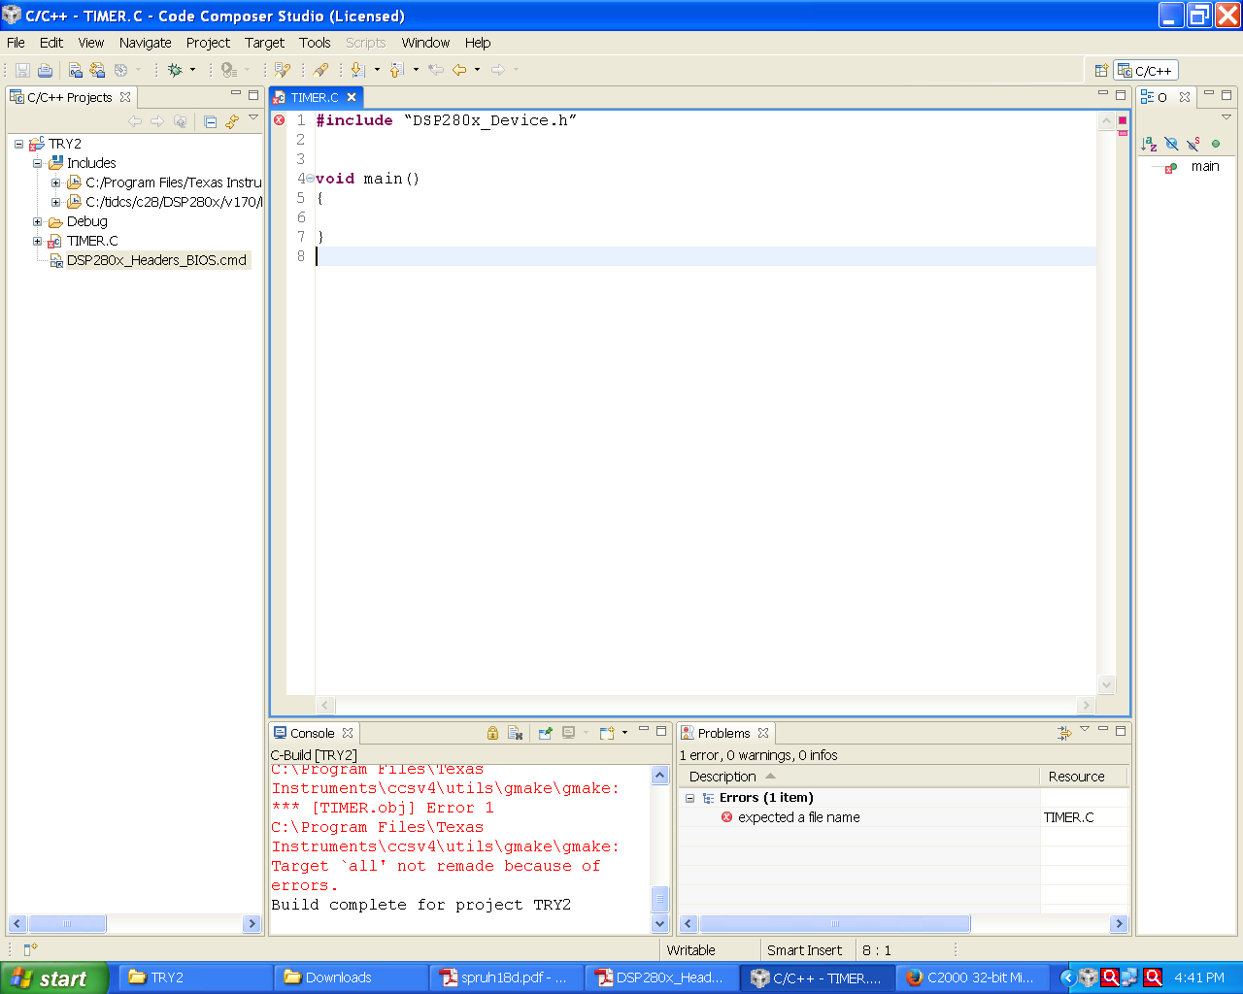Image resolution: width=1243 pixels, height=994 pixels.
Task: Select the Problems view tab
Action: tap(723, 733)
